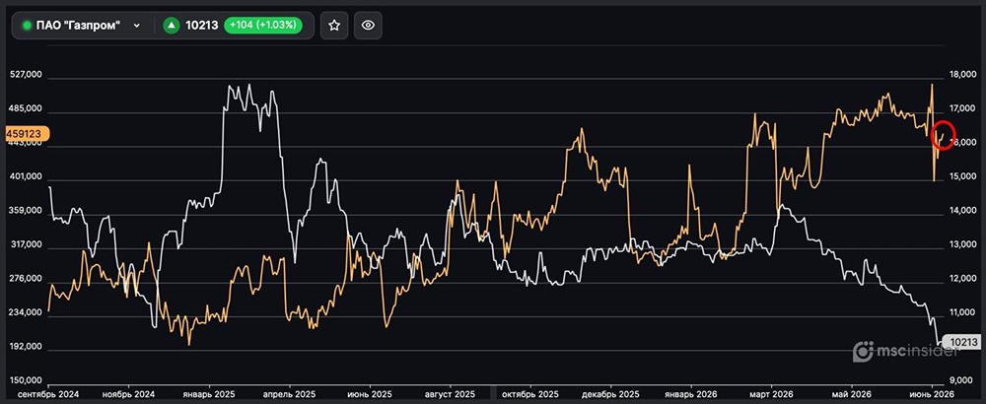Viewport: 986px width, 404px height.
Task: Click the 13,000 right axis label
Action: point(962,244)
